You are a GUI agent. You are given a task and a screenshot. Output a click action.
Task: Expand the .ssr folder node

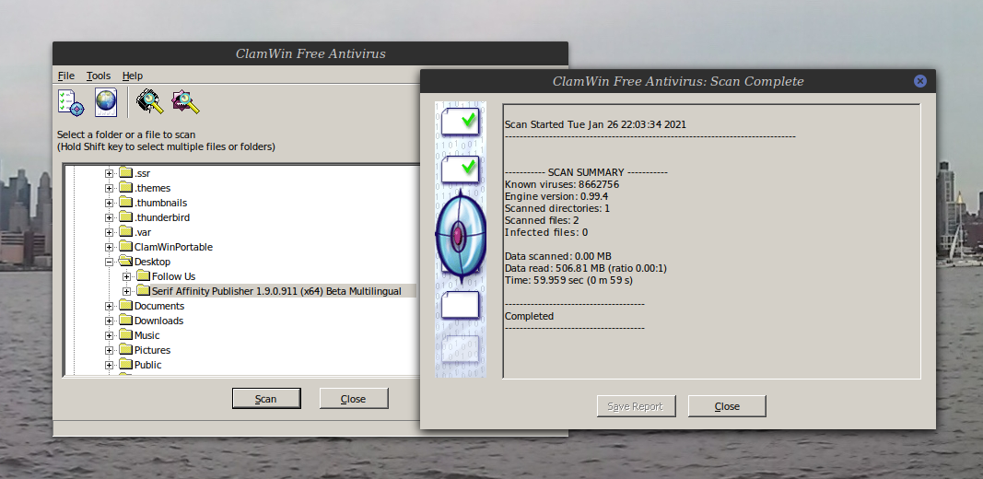click(x=109, y=173)
